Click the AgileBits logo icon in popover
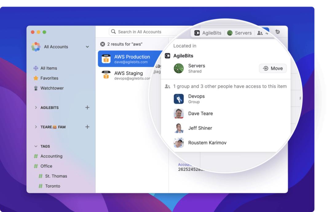Screen dimensions: 332x212 168,56
